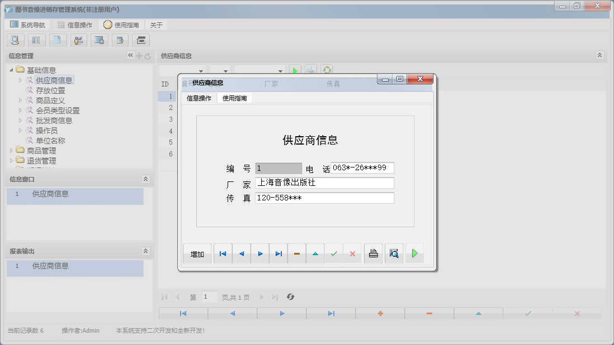Open print preview with the magnifier icon
Viewport: 614px width, 345px height.
(394, 253)
